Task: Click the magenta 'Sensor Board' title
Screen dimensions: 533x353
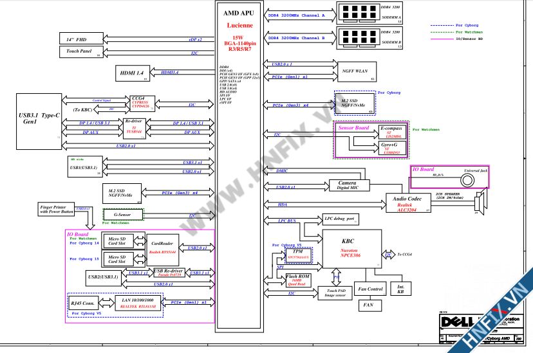Action: pos(353,127)
